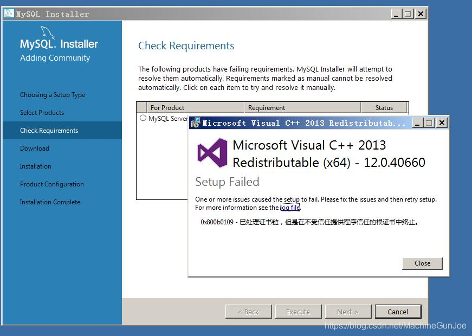Select the Select Products step
472x336 pixels.
click(x=42, y=113)
